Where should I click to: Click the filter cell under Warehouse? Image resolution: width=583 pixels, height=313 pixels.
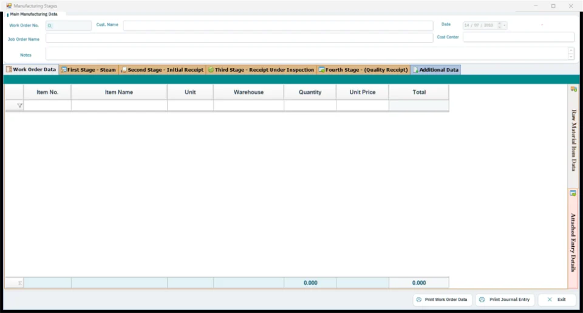click(x=248, y=106)
